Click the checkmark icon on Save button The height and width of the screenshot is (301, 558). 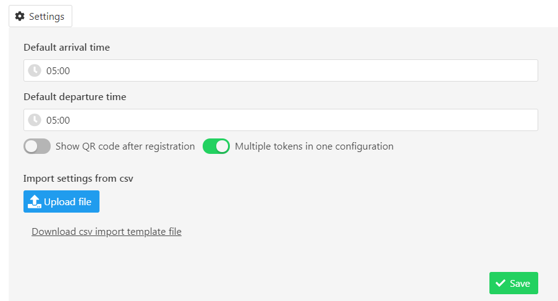501,283
